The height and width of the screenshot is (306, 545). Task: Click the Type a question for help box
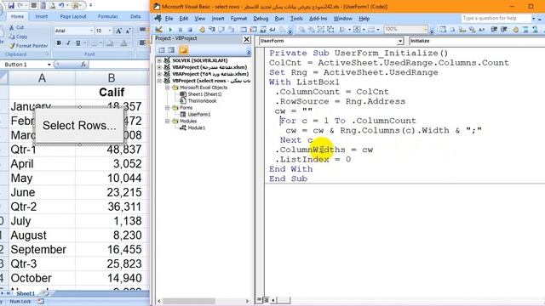tap(496, 18)
